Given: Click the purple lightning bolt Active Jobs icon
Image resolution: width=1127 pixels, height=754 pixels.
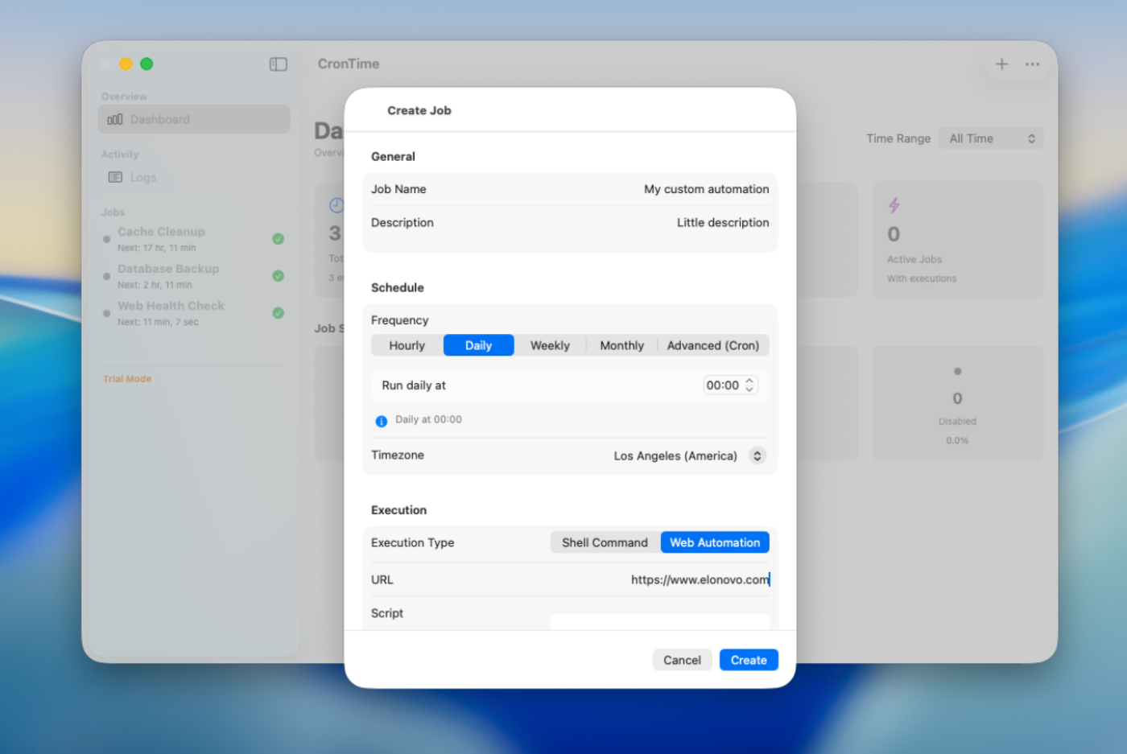Looking at the screenshot, I should [894, 206].
